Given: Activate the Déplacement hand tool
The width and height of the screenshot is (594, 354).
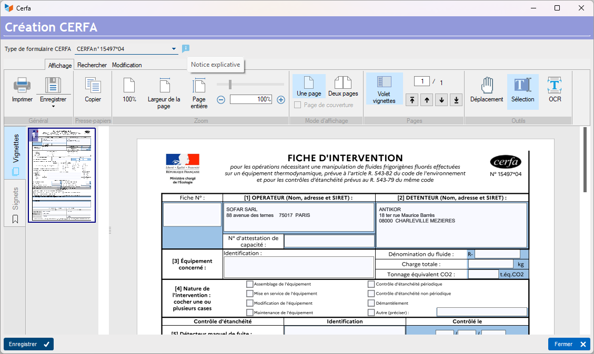Looking at the screenshot, I should tap(487, 90).
